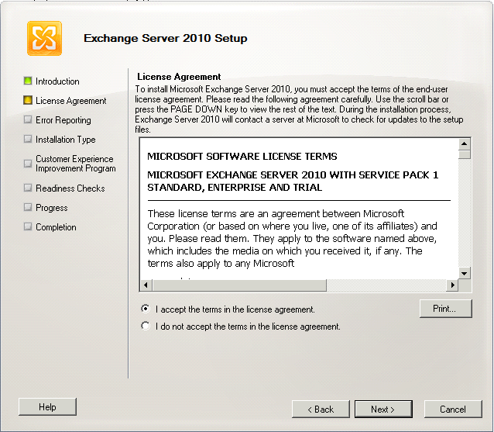Image resolution: width=494 pixels, height=432 pixels.
Task: Click the 'Exchange Server 2010 Setup' title
Action: (x=166, y=38)
